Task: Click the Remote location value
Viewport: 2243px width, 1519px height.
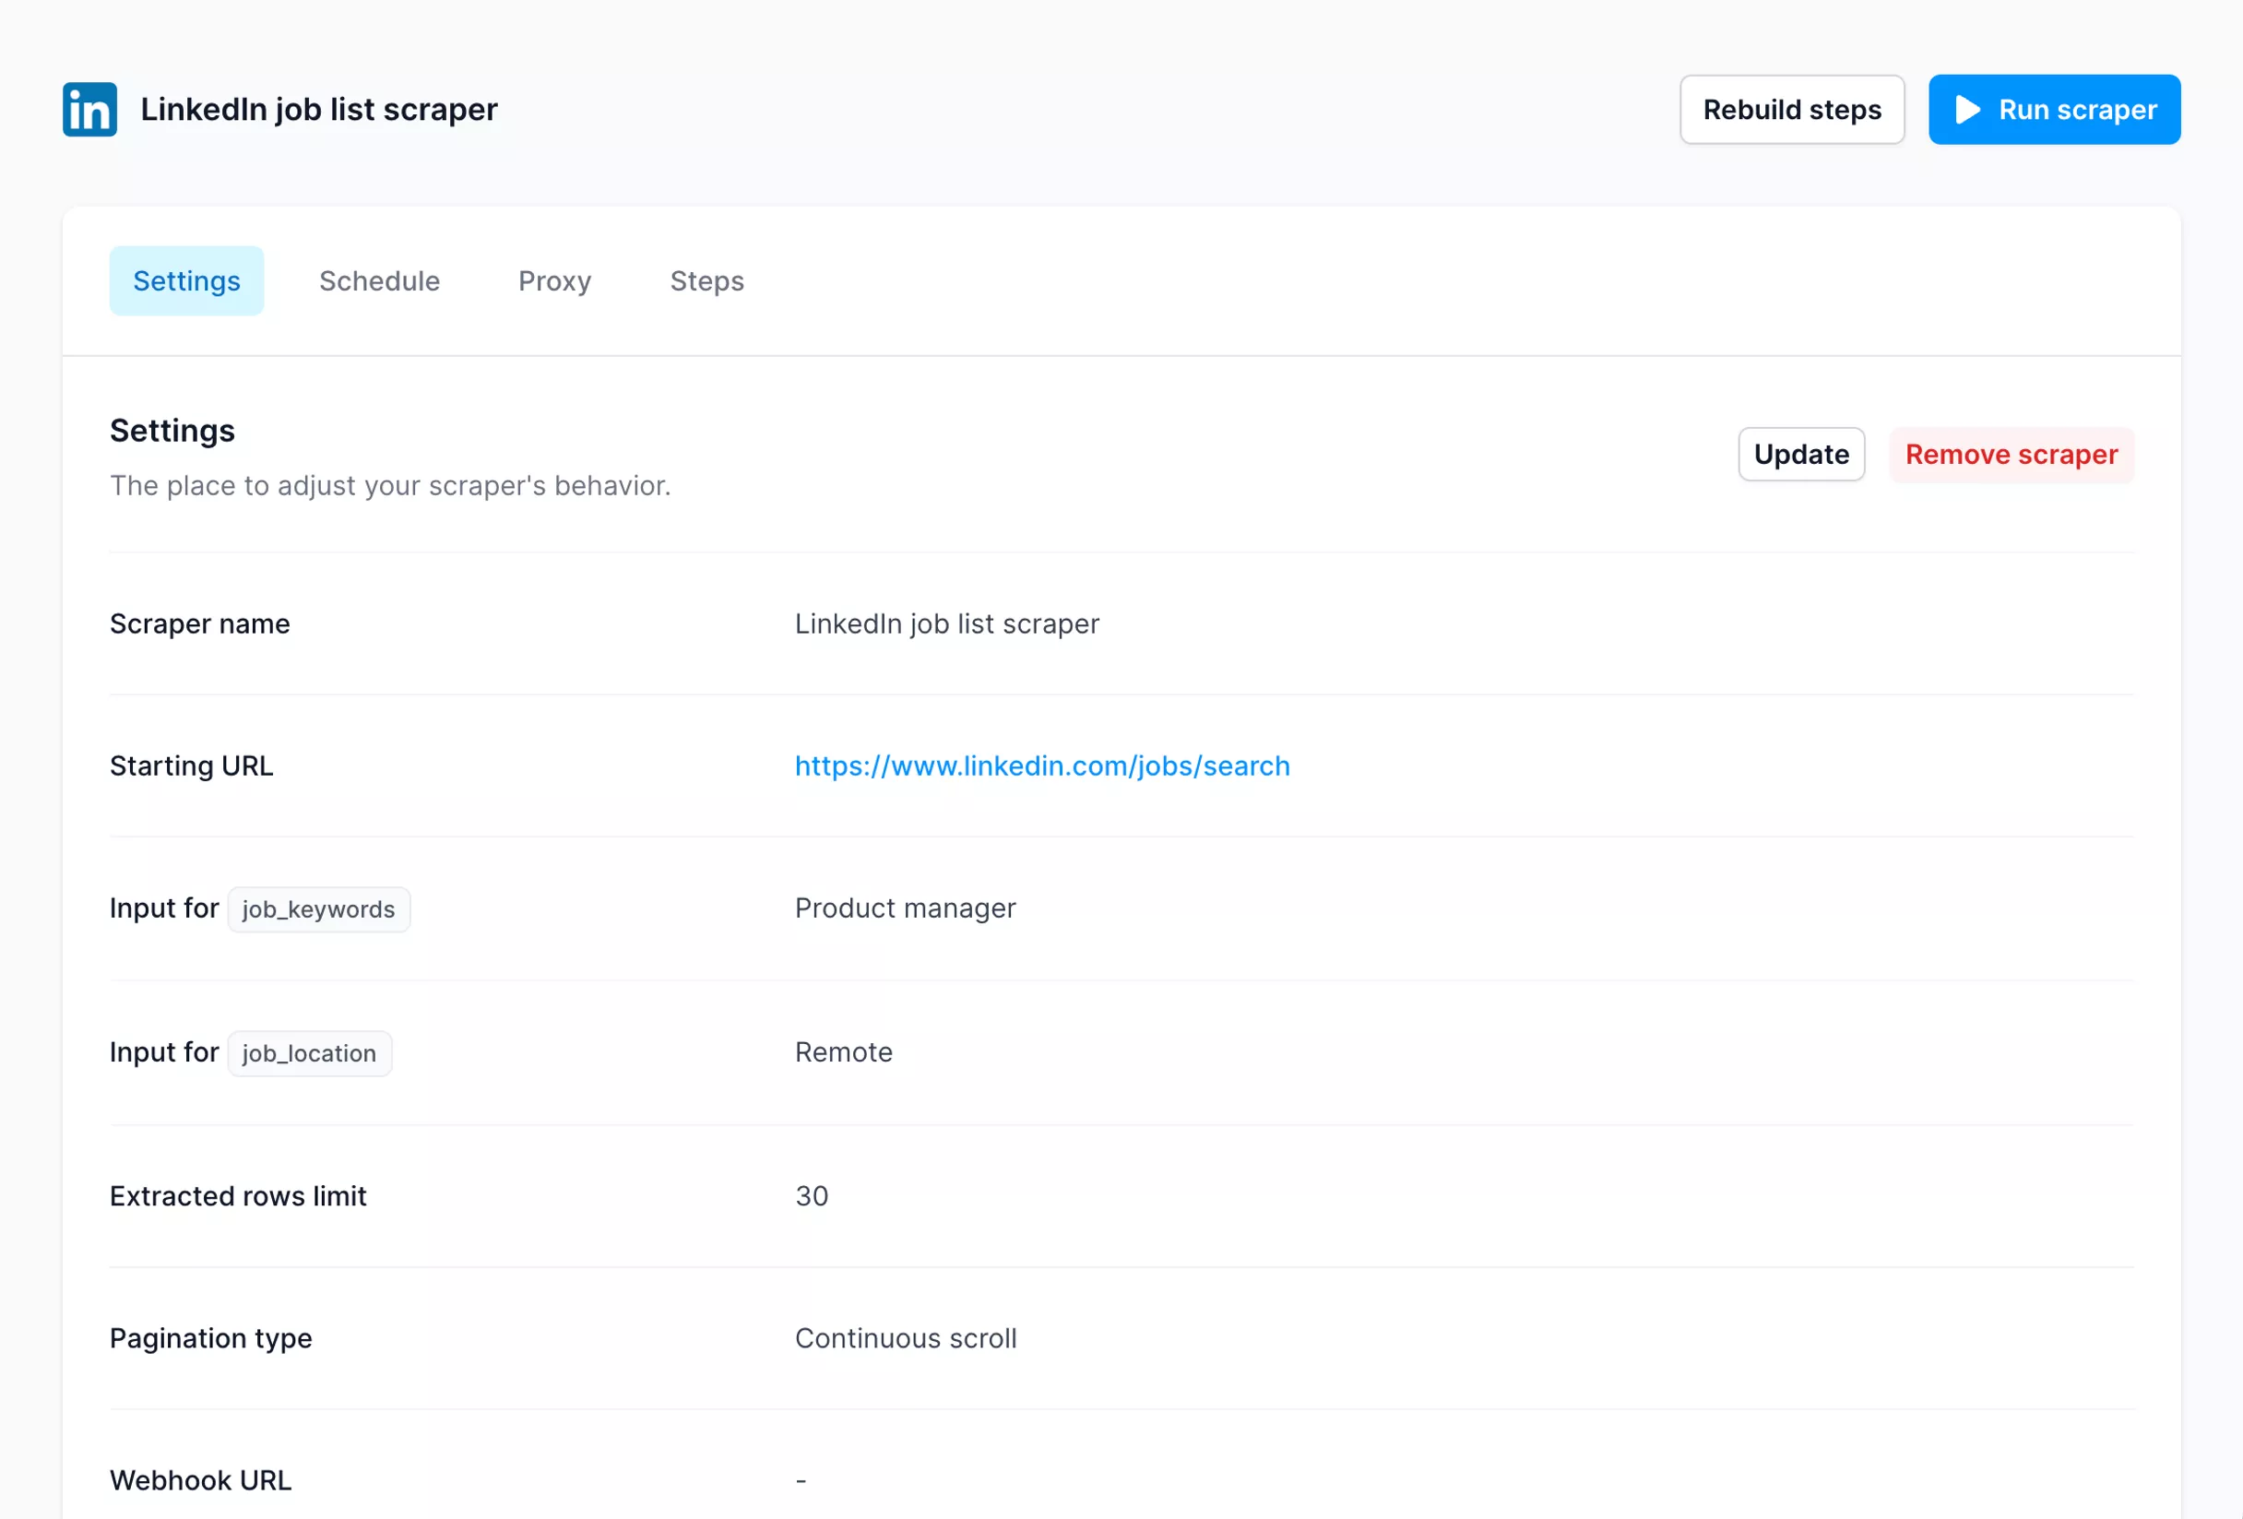Action: point(843,1052)
